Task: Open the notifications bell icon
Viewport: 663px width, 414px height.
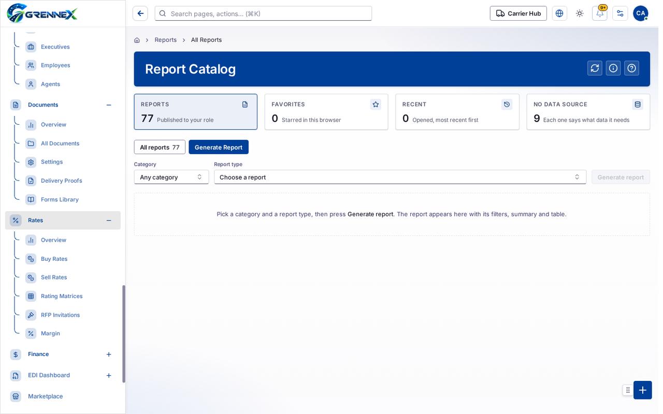Action: 600,13
